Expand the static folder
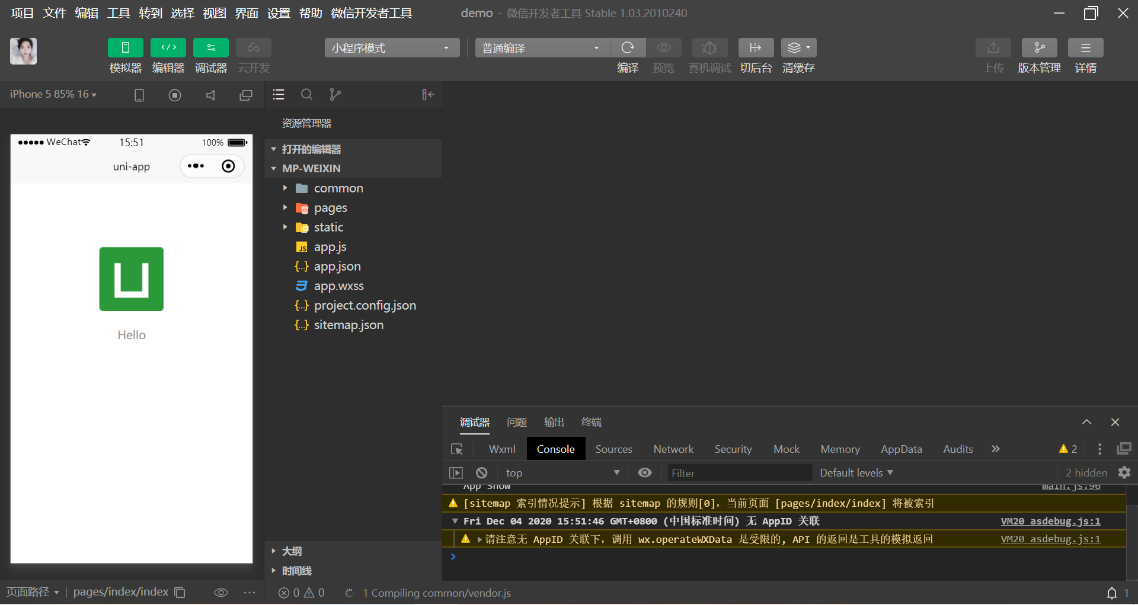The height and width of the screenshot is (605, 1138). click(353, 227)
